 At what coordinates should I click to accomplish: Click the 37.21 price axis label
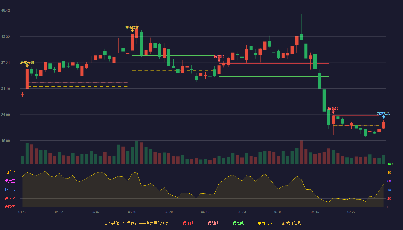[x=5, y=63]
